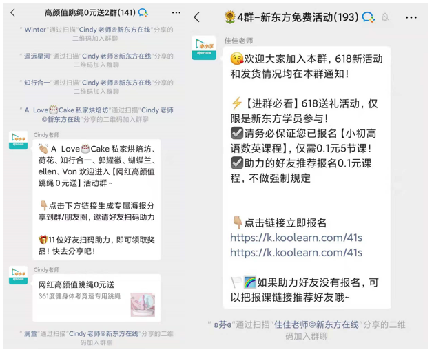Open Cindy老师's avatar beside the welcome message
This screenshot has height=354, width=434.
coord(19,140)
